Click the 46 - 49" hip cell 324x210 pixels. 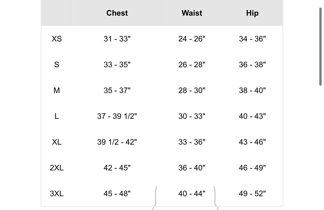point(252,168)
